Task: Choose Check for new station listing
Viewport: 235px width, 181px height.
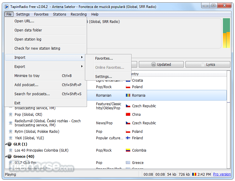Action: point(46,48)
